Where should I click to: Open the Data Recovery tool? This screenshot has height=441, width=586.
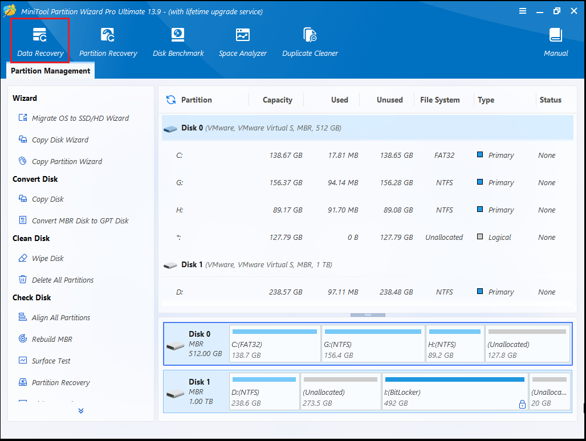coord(40,40)
